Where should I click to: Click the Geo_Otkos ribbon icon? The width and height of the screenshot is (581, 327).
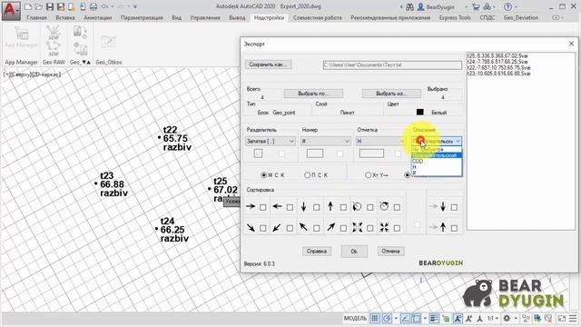(108, 42)
